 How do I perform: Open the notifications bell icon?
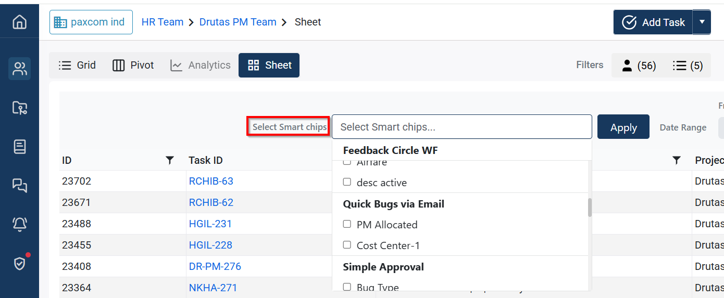pos(19,224)
